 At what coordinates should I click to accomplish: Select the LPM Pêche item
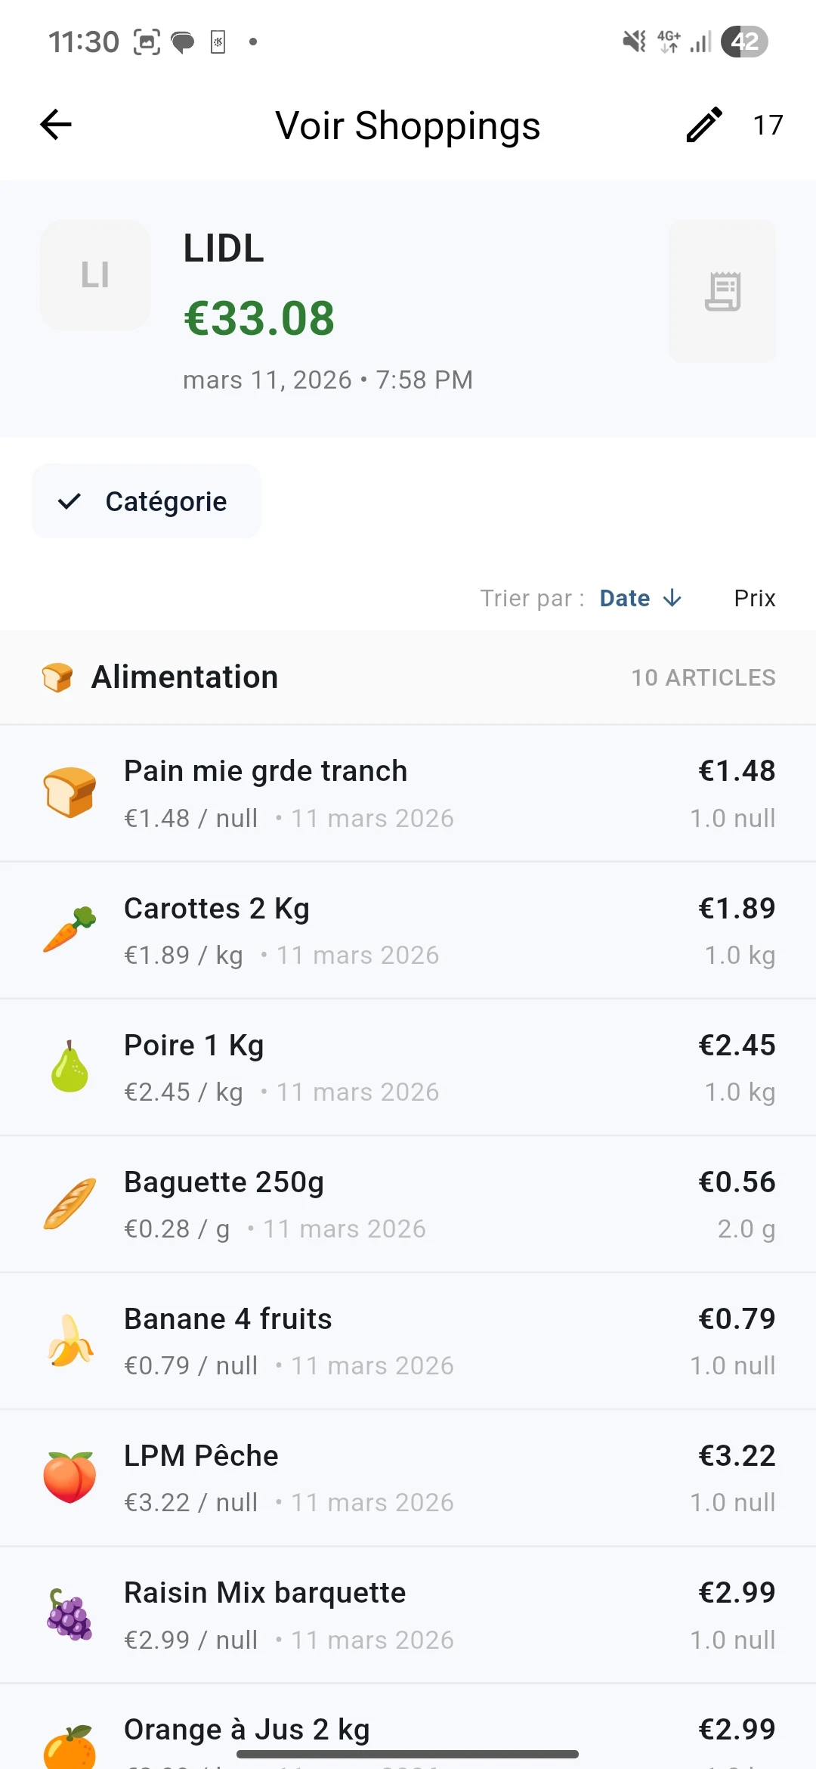point(408,1478)
